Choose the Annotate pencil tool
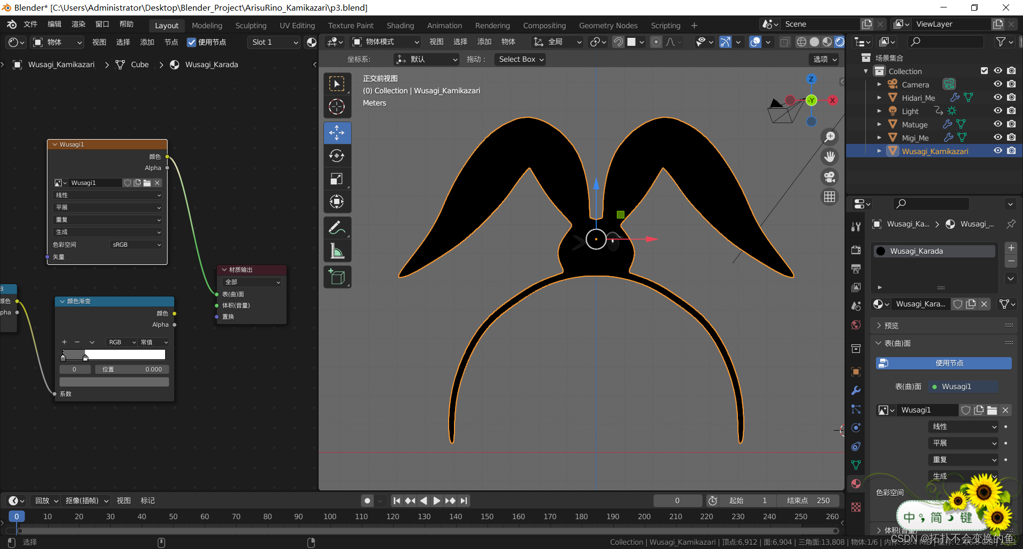Image resolution: width=1023 pixels, height=549 pixels. [337, 228]
